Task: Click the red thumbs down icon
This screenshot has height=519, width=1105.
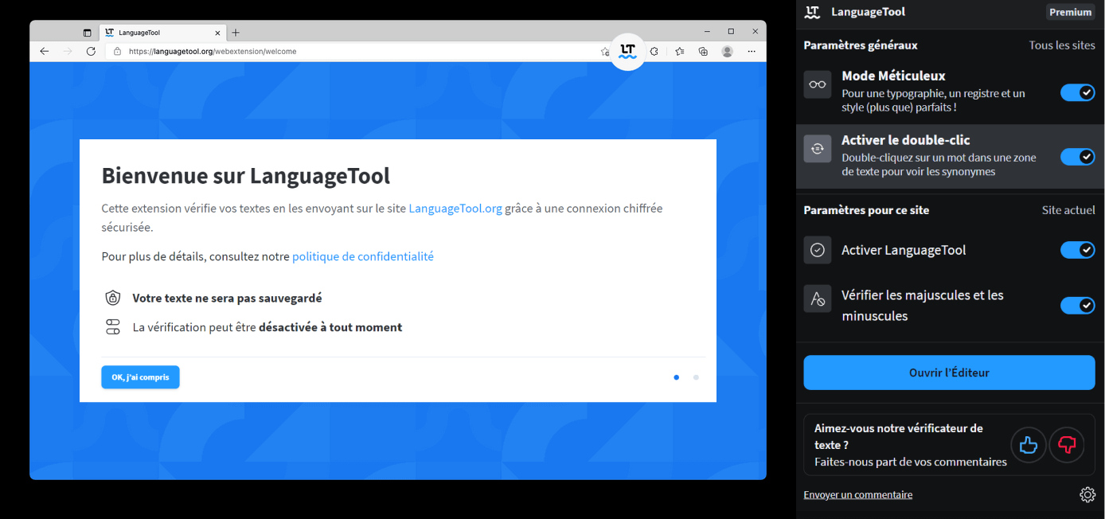Action: point(1067,444)
